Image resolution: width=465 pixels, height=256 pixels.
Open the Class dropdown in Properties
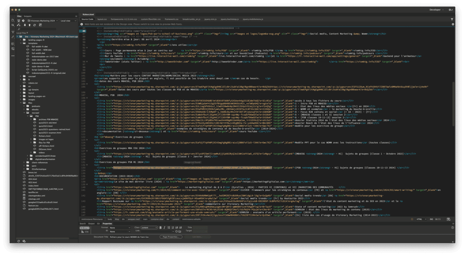coord(149,228)
